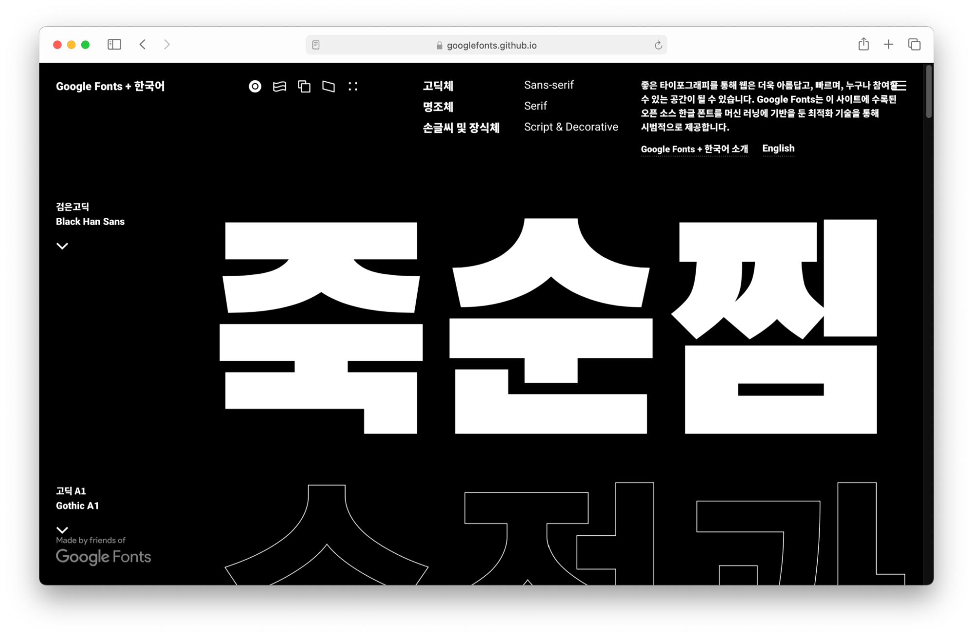Filter by 고딕체 category
Image resolution: width=973 pixels, height=637 pixels.
(x=438, y=86)
